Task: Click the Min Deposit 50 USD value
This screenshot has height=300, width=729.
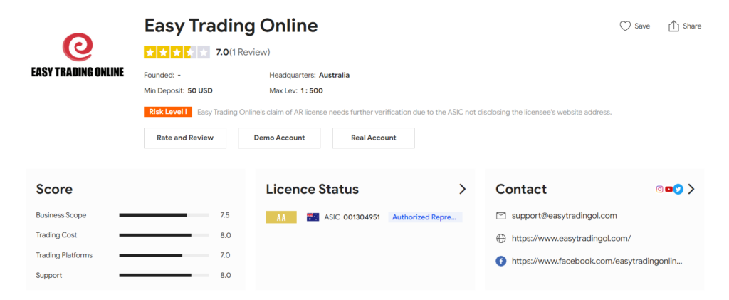Action: point(200,91)
